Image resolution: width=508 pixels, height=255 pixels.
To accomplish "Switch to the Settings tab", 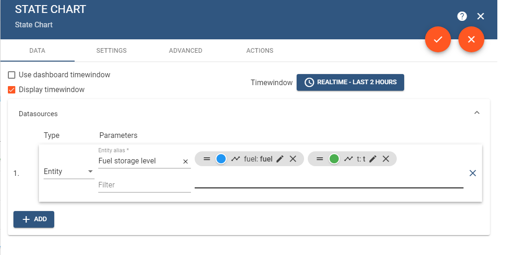I will click(x=111, y=50).
